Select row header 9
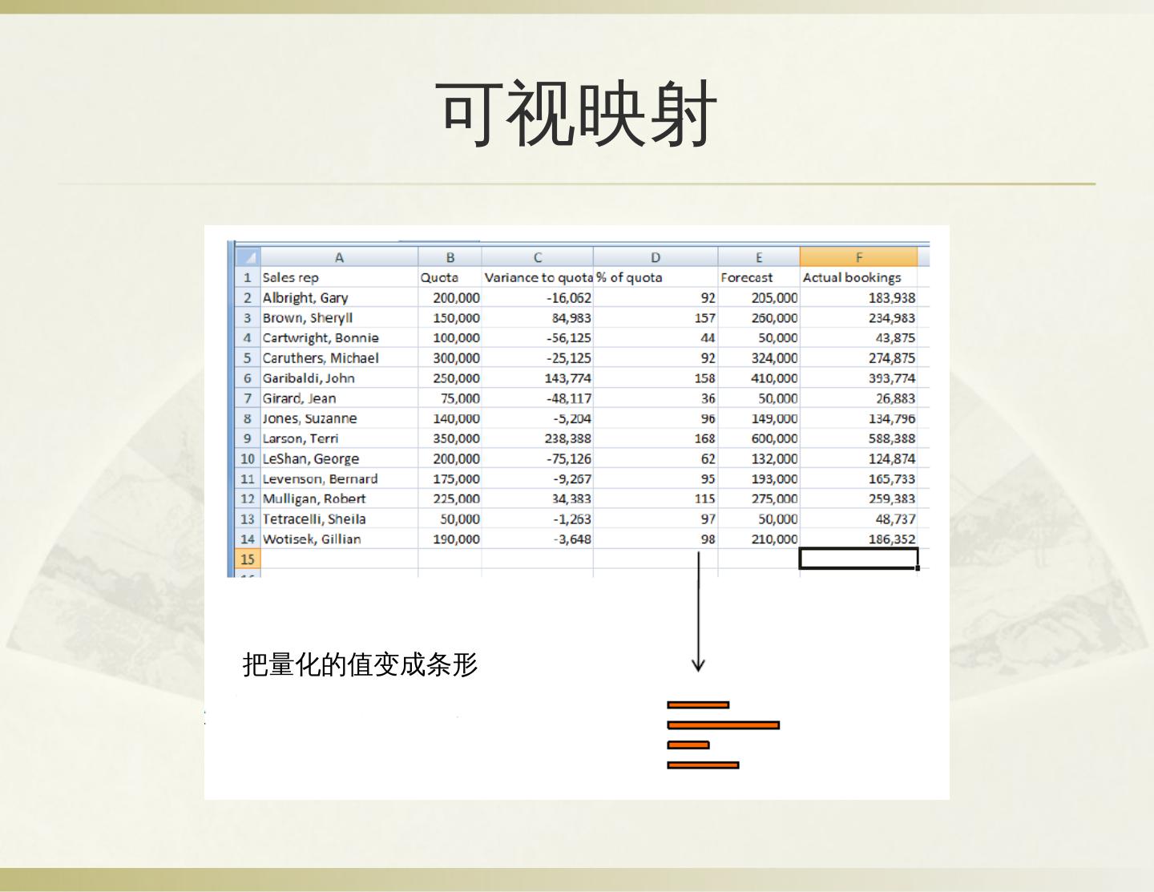 tap(248, 438)
